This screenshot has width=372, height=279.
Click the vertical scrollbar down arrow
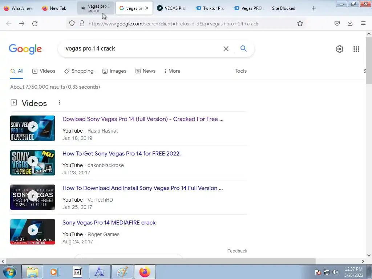tap(369, 255)
